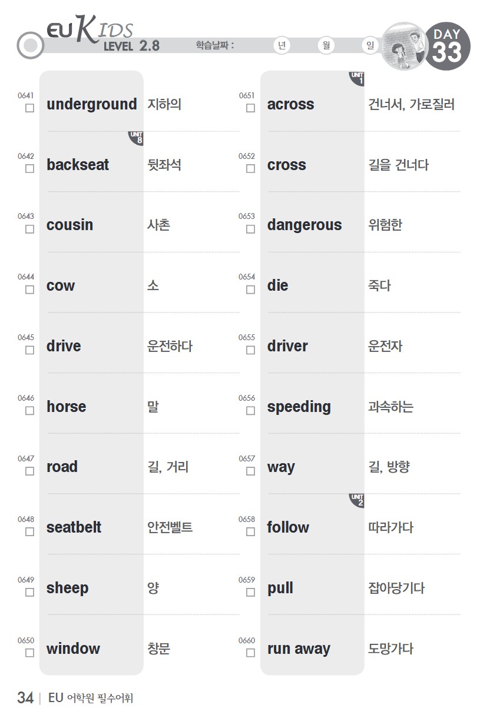Tick the checkbox next to cousin
This screenshot has height=718, width=503.
point(29,229)
